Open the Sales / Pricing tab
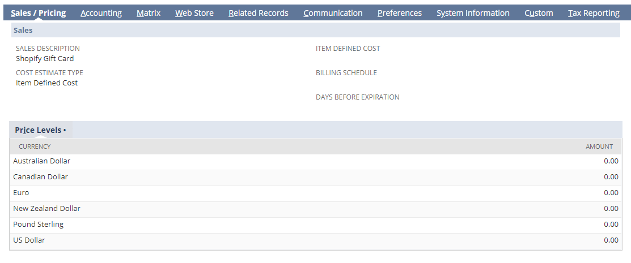The height and width of the screenshot is (263, 631). [38, 13]
